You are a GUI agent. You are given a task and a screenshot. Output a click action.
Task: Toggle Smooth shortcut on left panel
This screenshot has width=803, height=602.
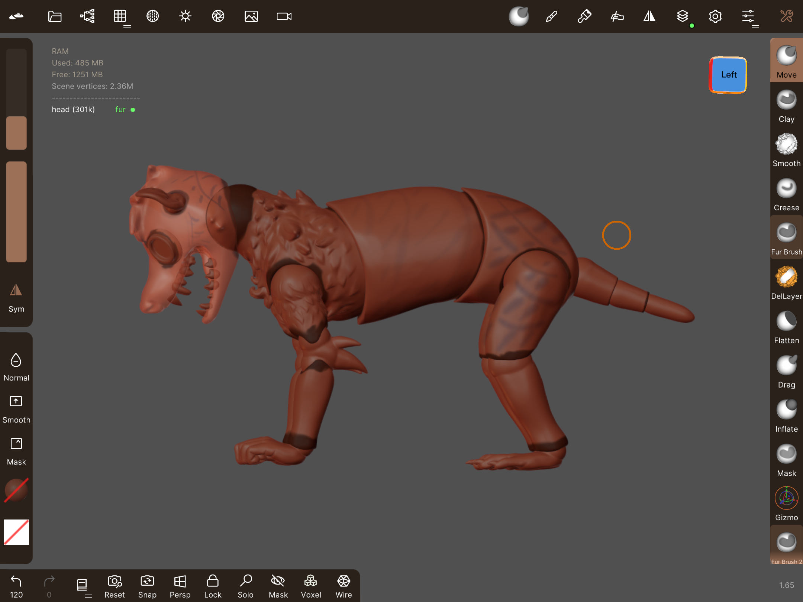click(x=16, y=409)
